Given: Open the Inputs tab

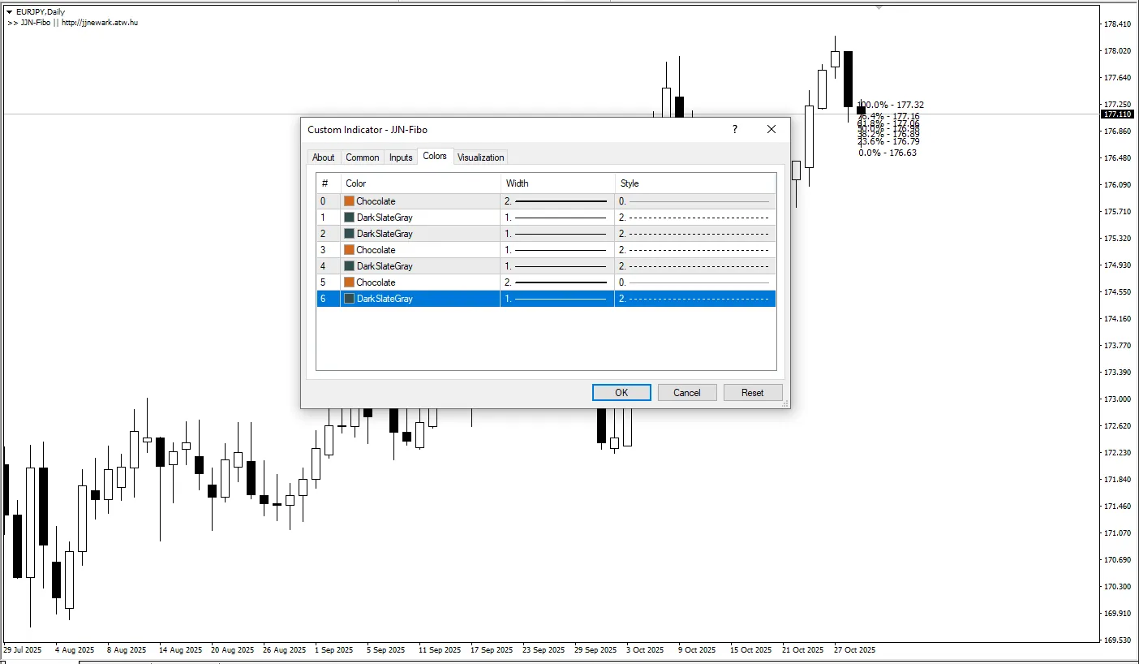Looking at the screenshot, I should [x=401, y=157].
